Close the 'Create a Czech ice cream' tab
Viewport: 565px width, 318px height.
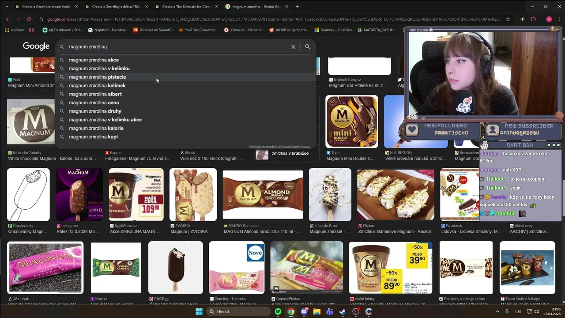(76, 7)
